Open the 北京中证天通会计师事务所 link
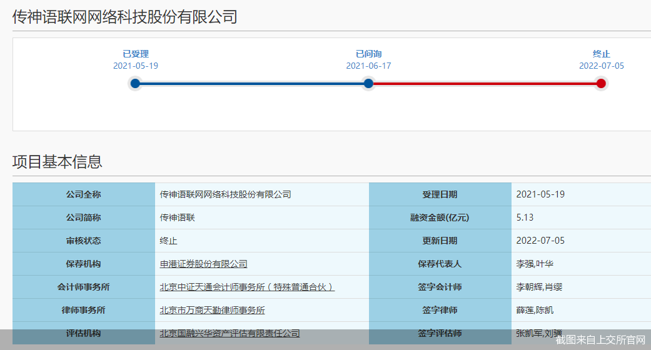The height and width of the screenshot is (350, 651). point(247,287)
